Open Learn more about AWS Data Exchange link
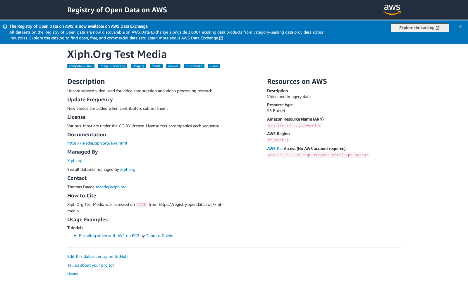 [x=185, y=38]
